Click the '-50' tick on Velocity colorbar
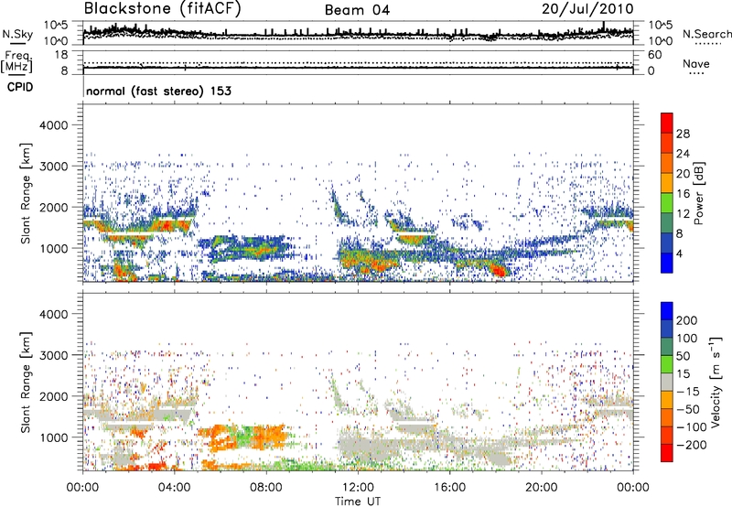Viewport: 732px width, 507px height. click(x=688, y=409)
